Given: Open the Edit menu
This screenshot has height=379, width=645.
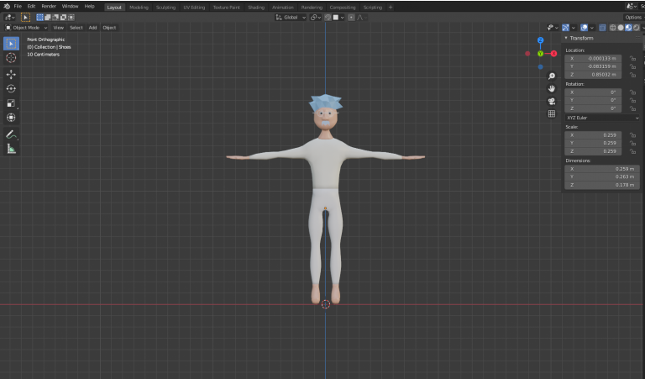Looking at the screenshot, I should pyautogui.click(x=31, y=6).
